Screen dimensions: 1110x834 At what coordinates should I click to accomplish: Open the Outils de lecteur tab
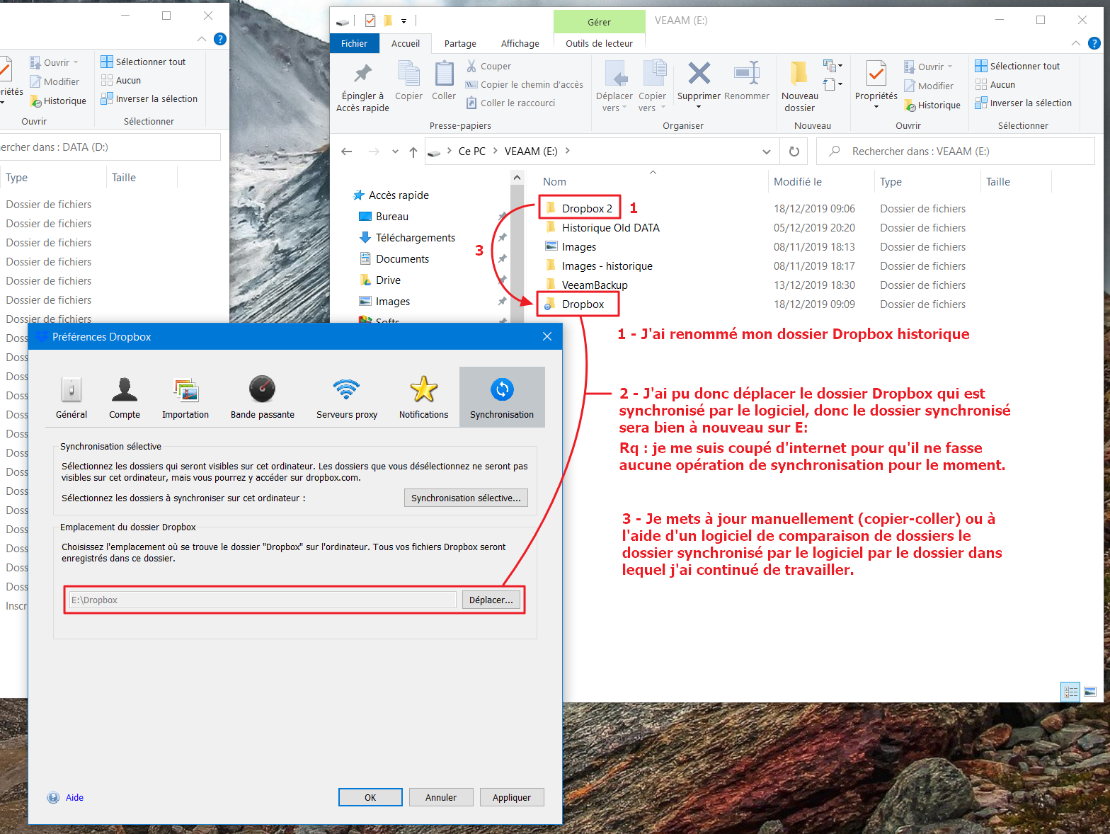[599, 43]
